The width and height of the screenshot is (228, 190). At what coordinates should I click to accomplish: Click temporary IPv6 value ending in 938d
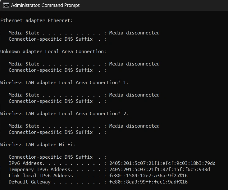pyautogui.click(x=160, y=170)
